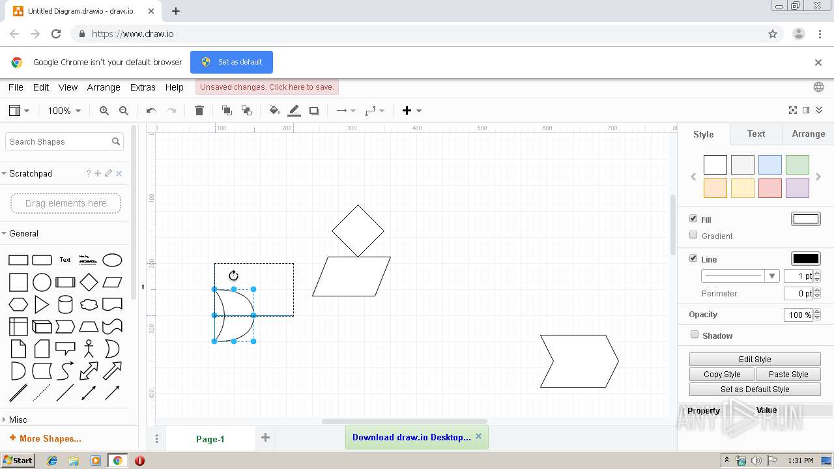
Task: Click the Zoom In magnifier icon
Action: [104, 111]
